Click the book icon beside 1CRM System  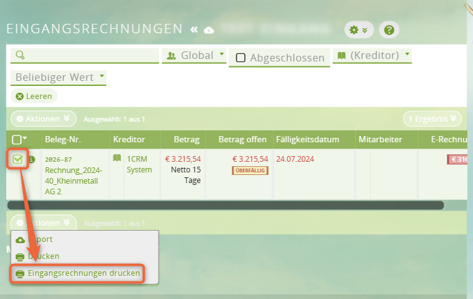(x=117, y=158)
